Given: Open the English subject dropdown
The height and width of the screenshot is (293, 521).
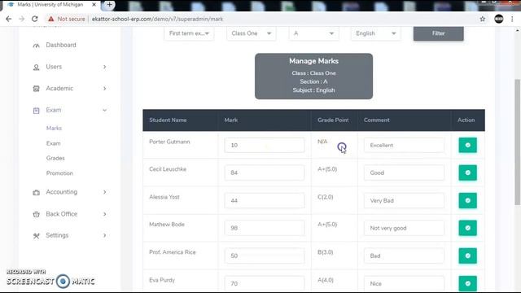Looking at the screenshot, I should point(376,33).
